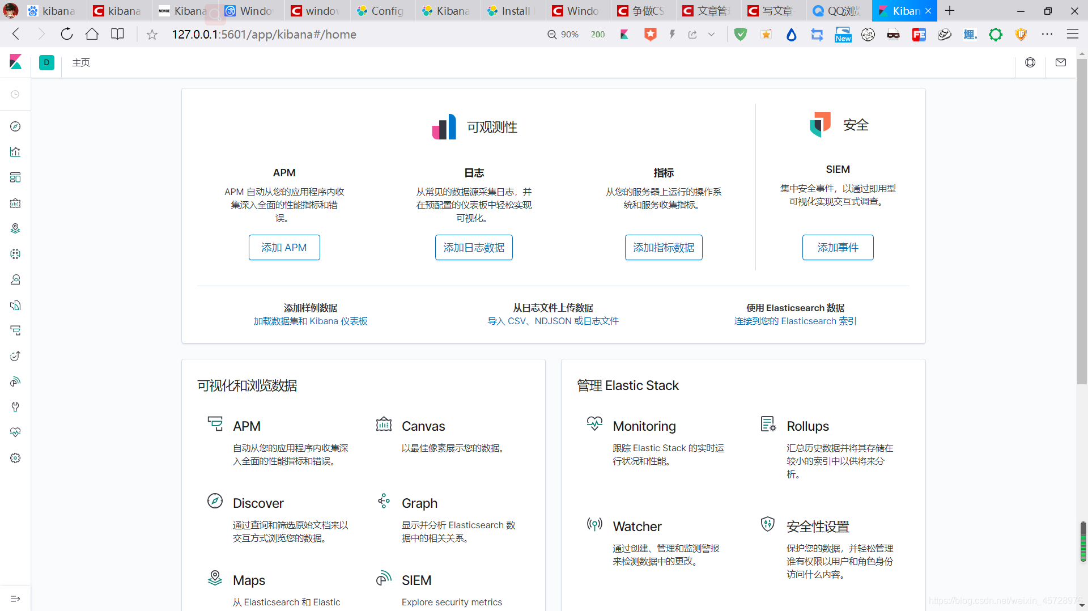Open the Stack Monitoring heartbeat icon

coord(15,432)
